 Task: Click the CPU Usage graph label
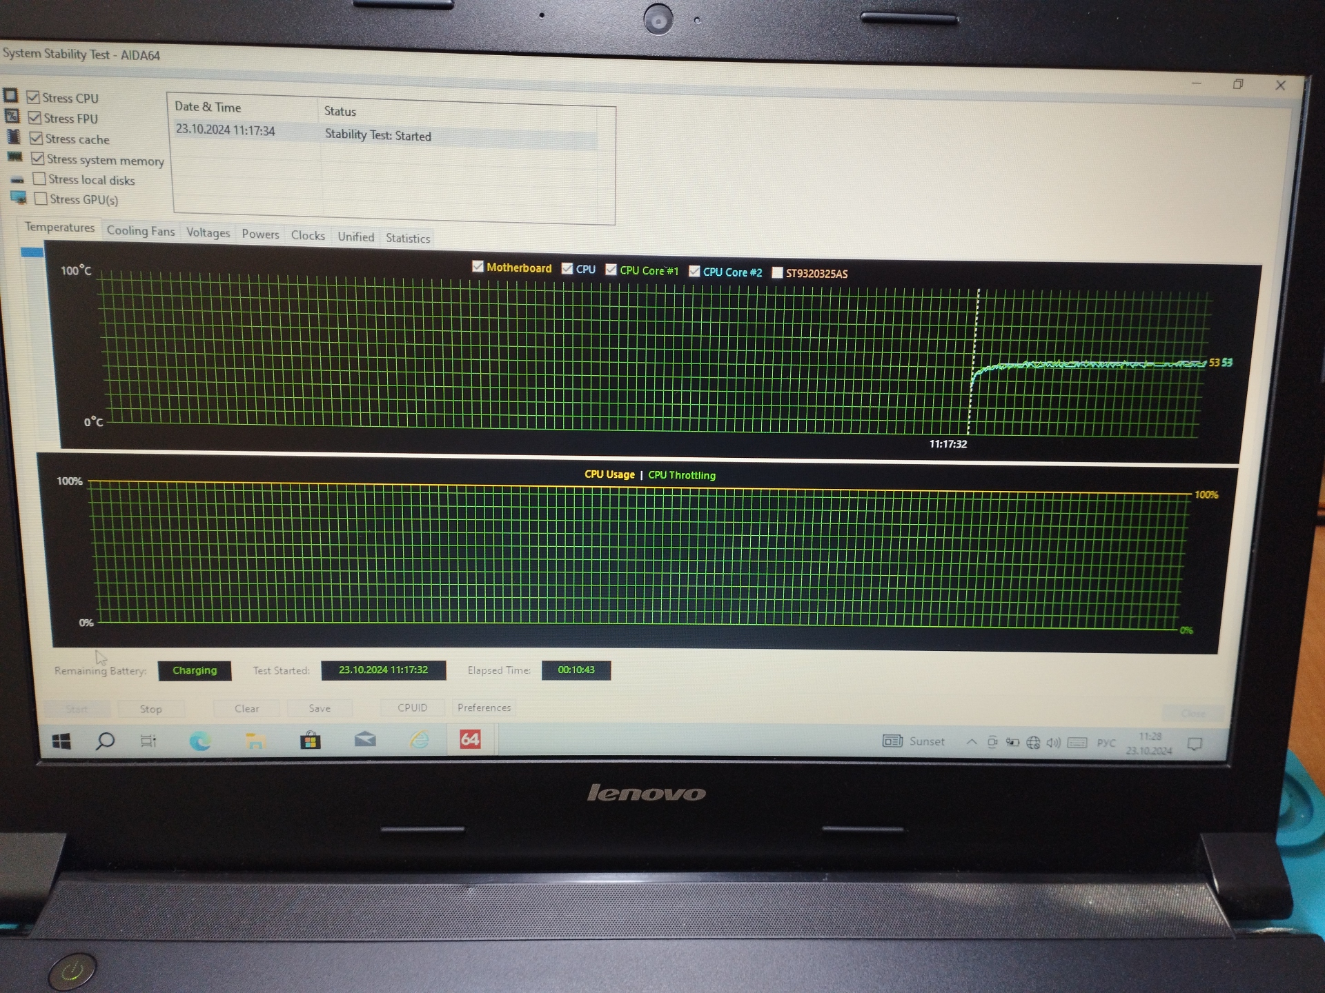(x=609, y=474)
